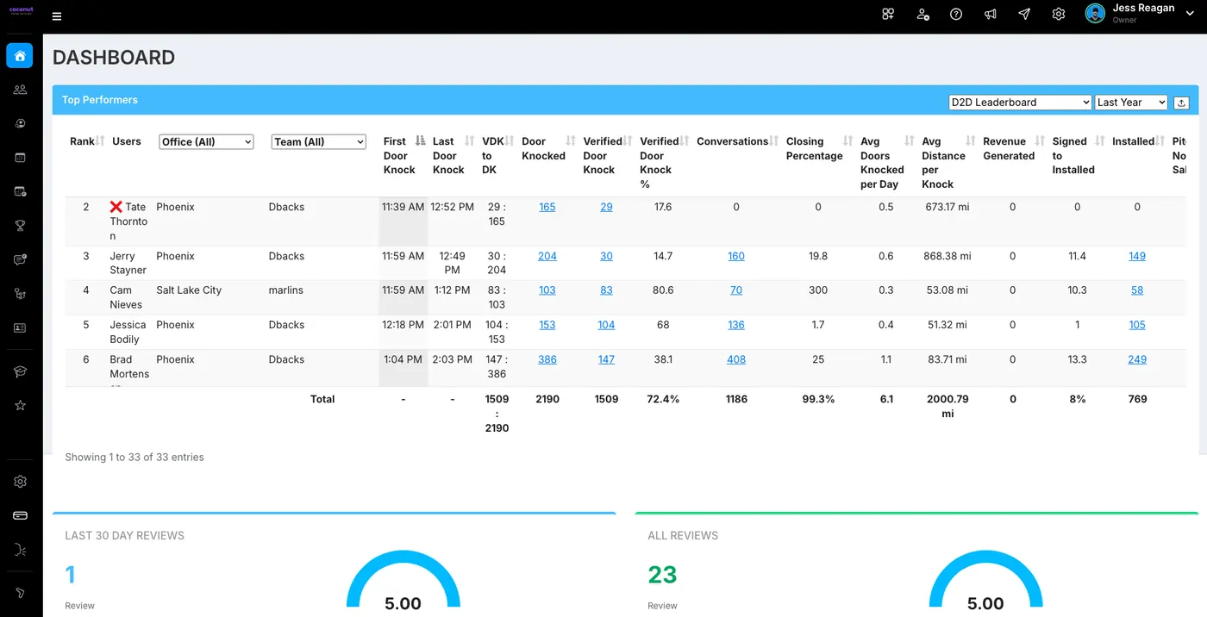The image size is (1207, 617).
Task: Click the ALL REVIEWS heading
Action: point(683,536)
